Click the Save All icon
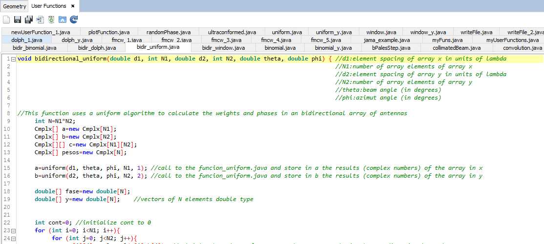Screen dimensions: 544x244 [29, 20]
